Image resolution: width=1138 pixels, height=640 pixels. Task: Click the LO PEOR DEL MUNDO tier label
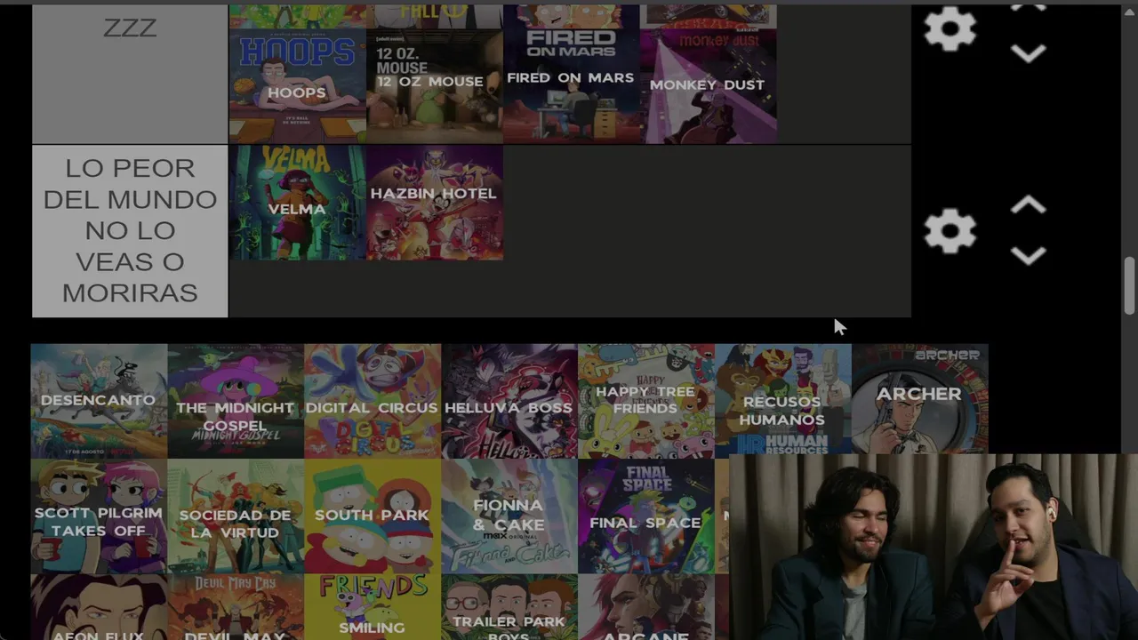[130, 231]
